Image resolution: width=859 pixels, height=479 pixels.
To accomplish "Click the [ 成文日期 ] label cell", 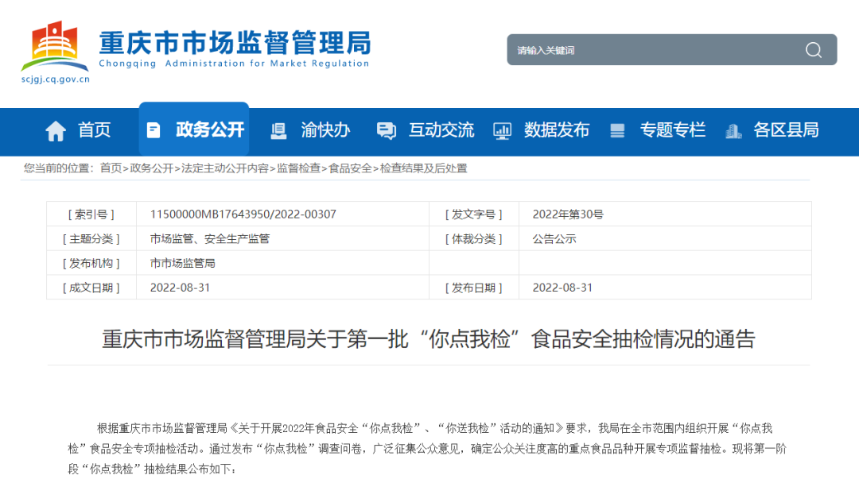I will [x=91, y=288].
